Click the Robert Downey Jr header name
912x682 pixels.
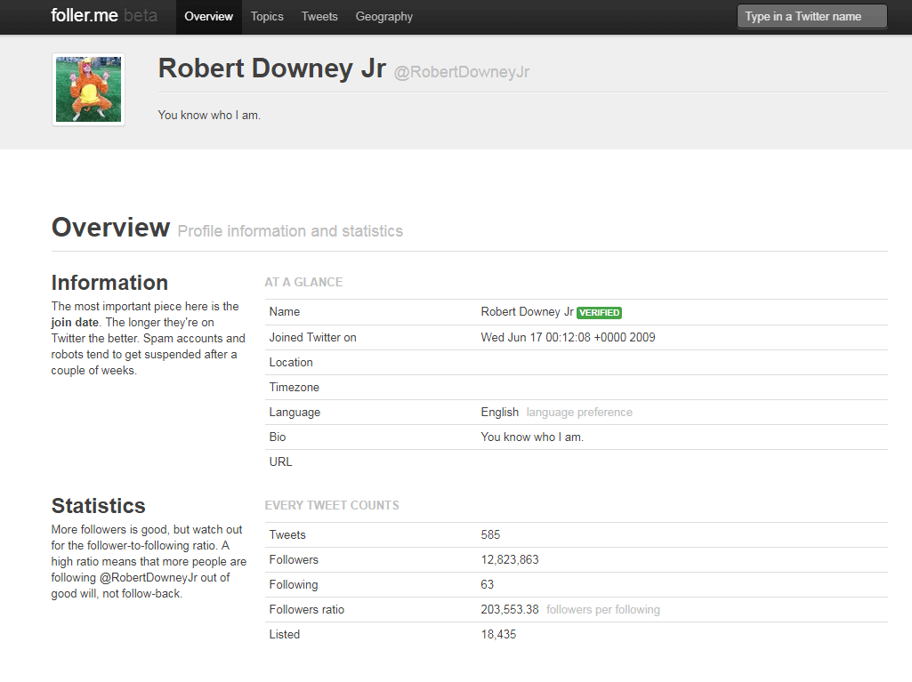point(272,68)
